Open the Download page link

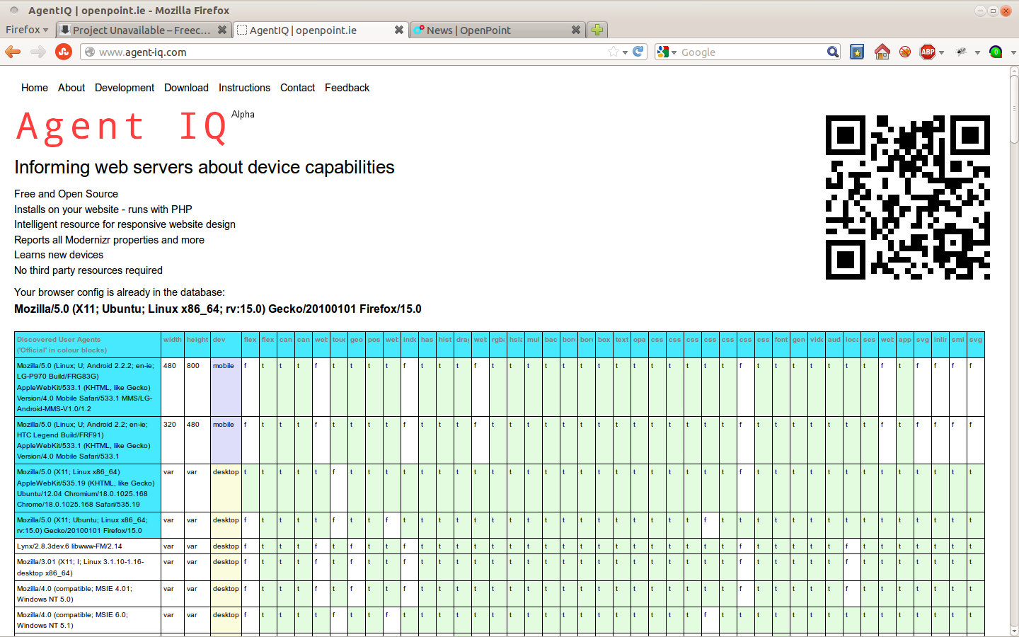point(186,88)
